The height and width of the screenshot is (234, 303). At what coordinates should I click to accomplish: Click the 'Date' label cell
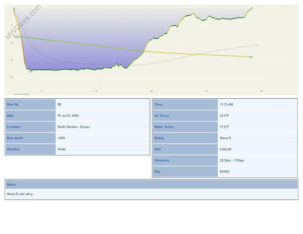(31, 116)
